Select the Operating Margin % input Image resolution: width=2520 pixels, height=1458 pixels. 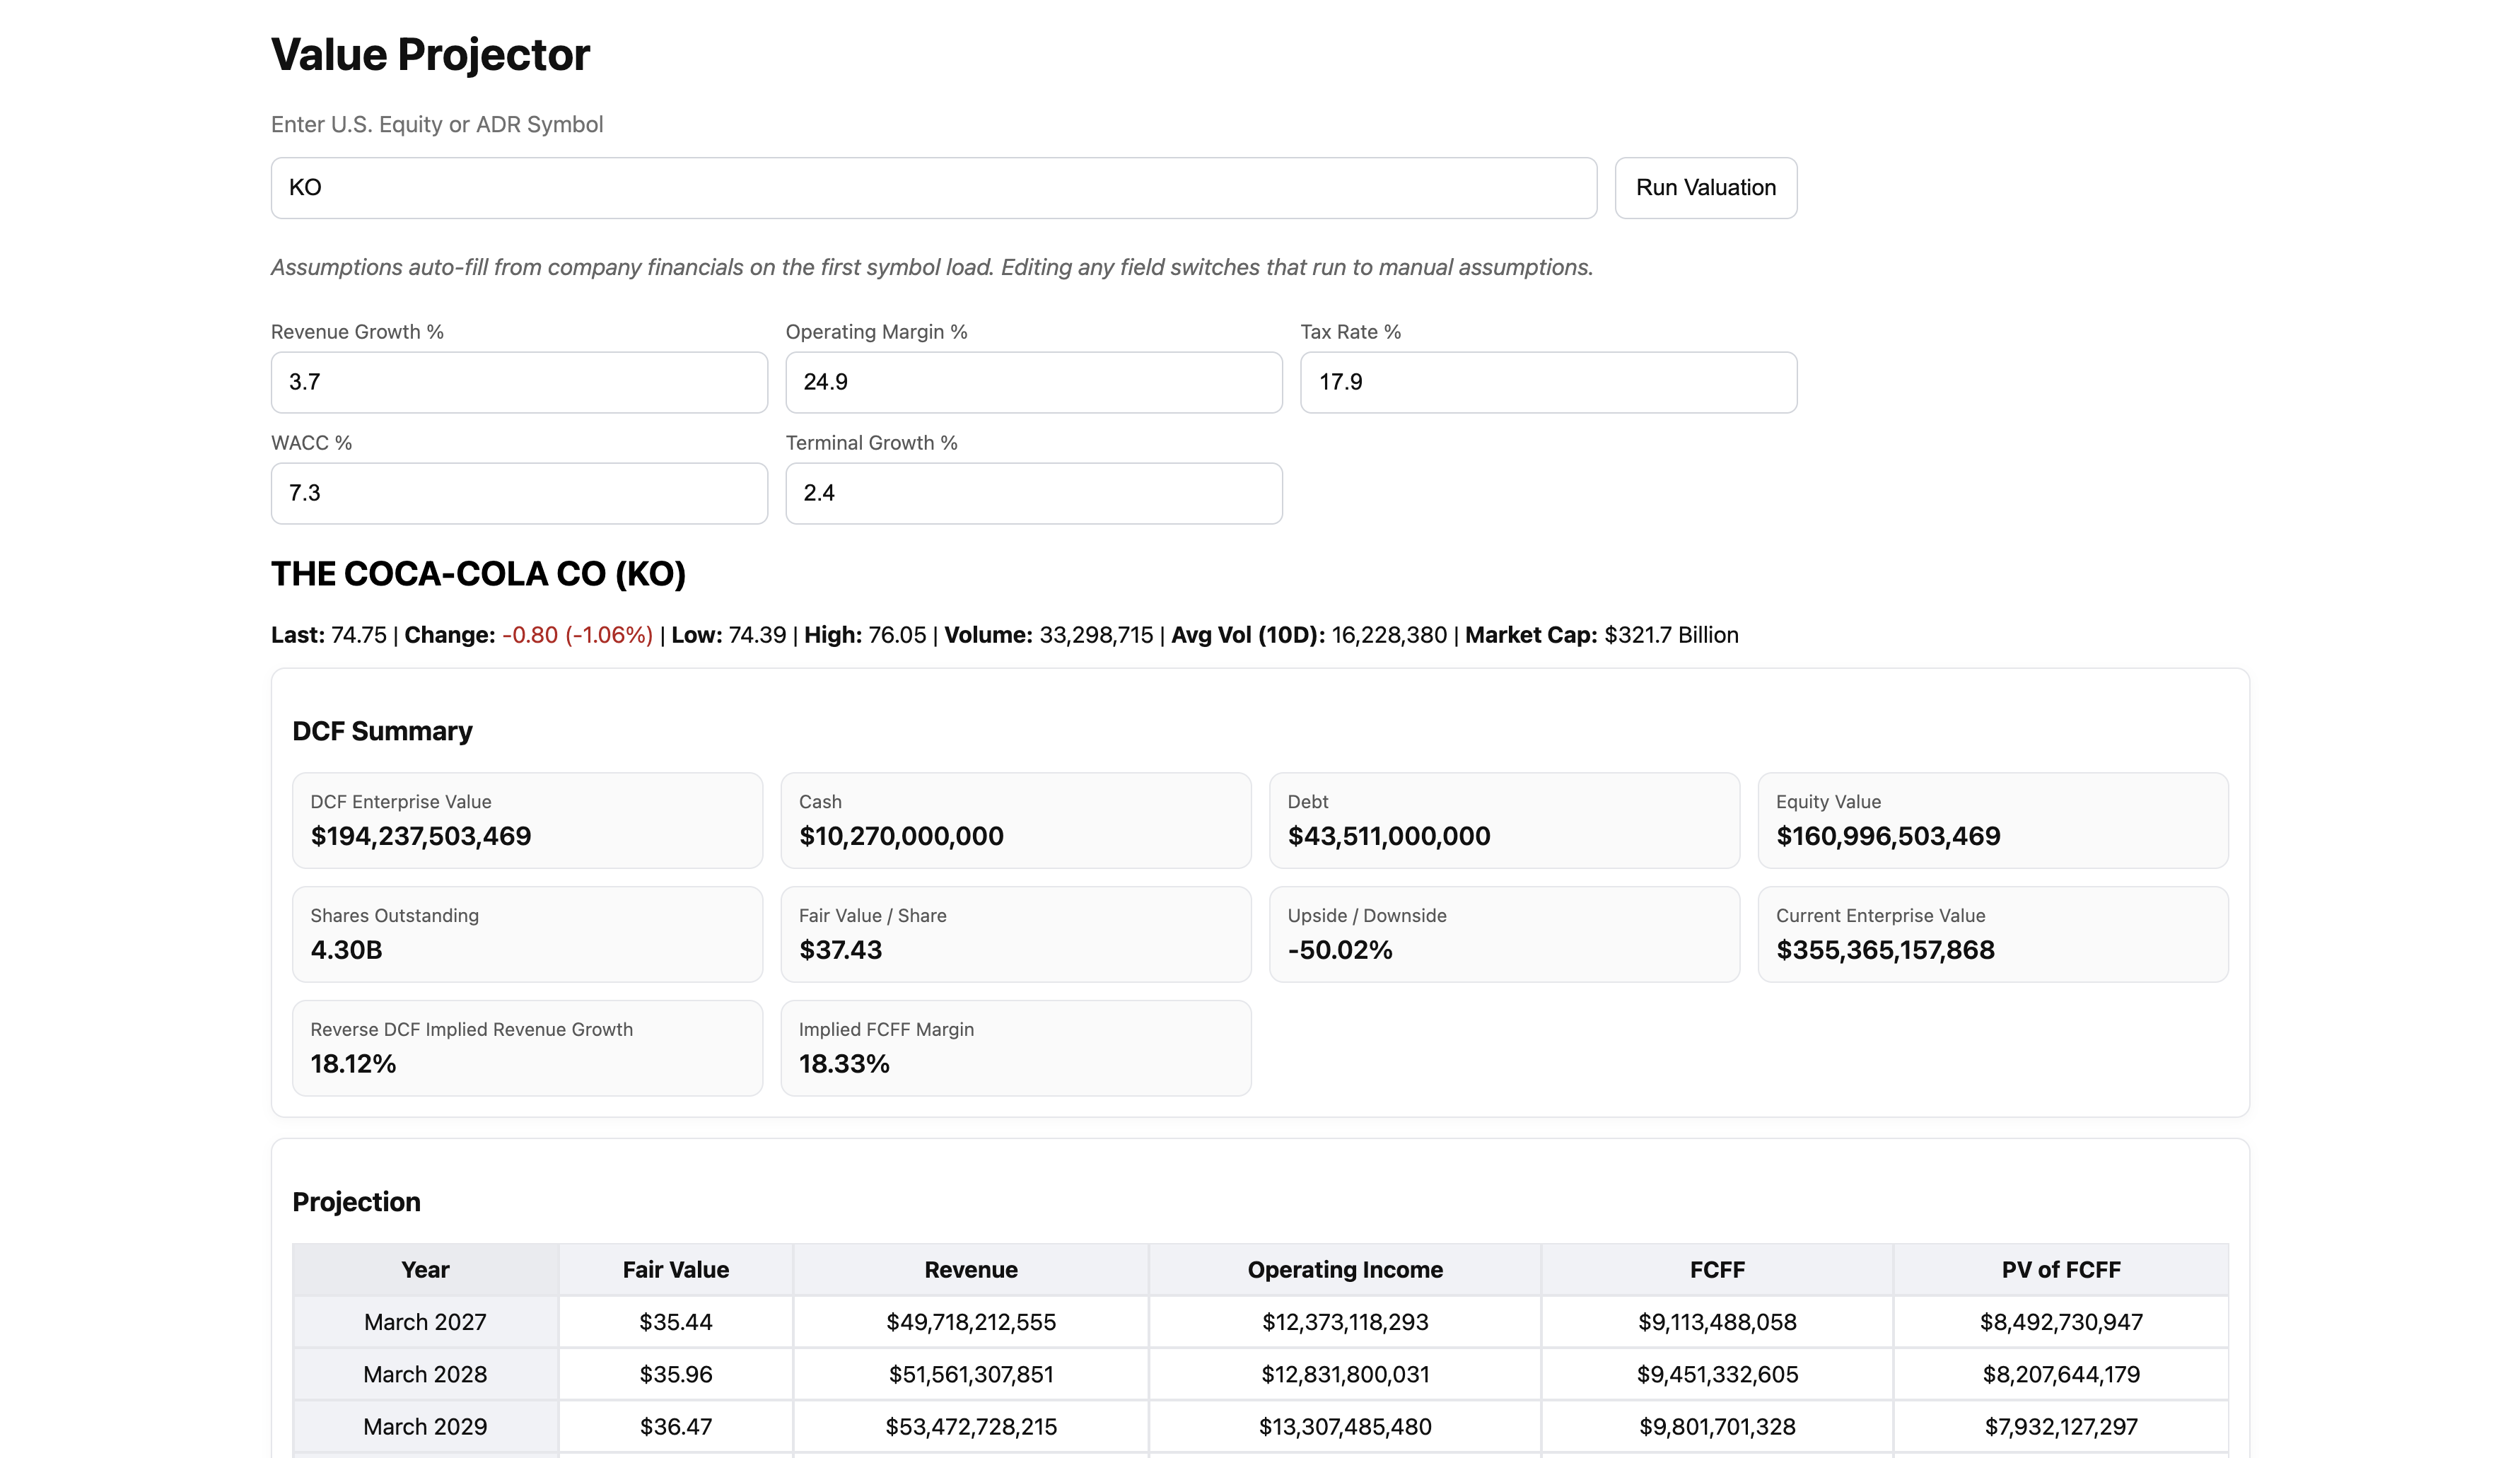(1033, 382)
